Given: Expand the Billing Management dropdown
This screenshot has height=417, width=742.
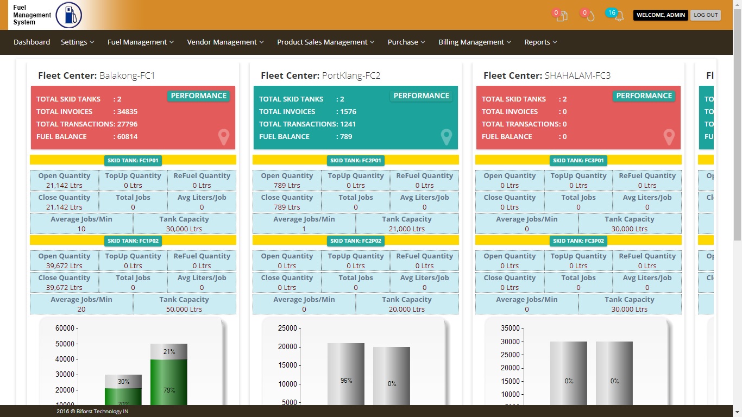Looking at the screenshot, I should [x=475, y=42].
